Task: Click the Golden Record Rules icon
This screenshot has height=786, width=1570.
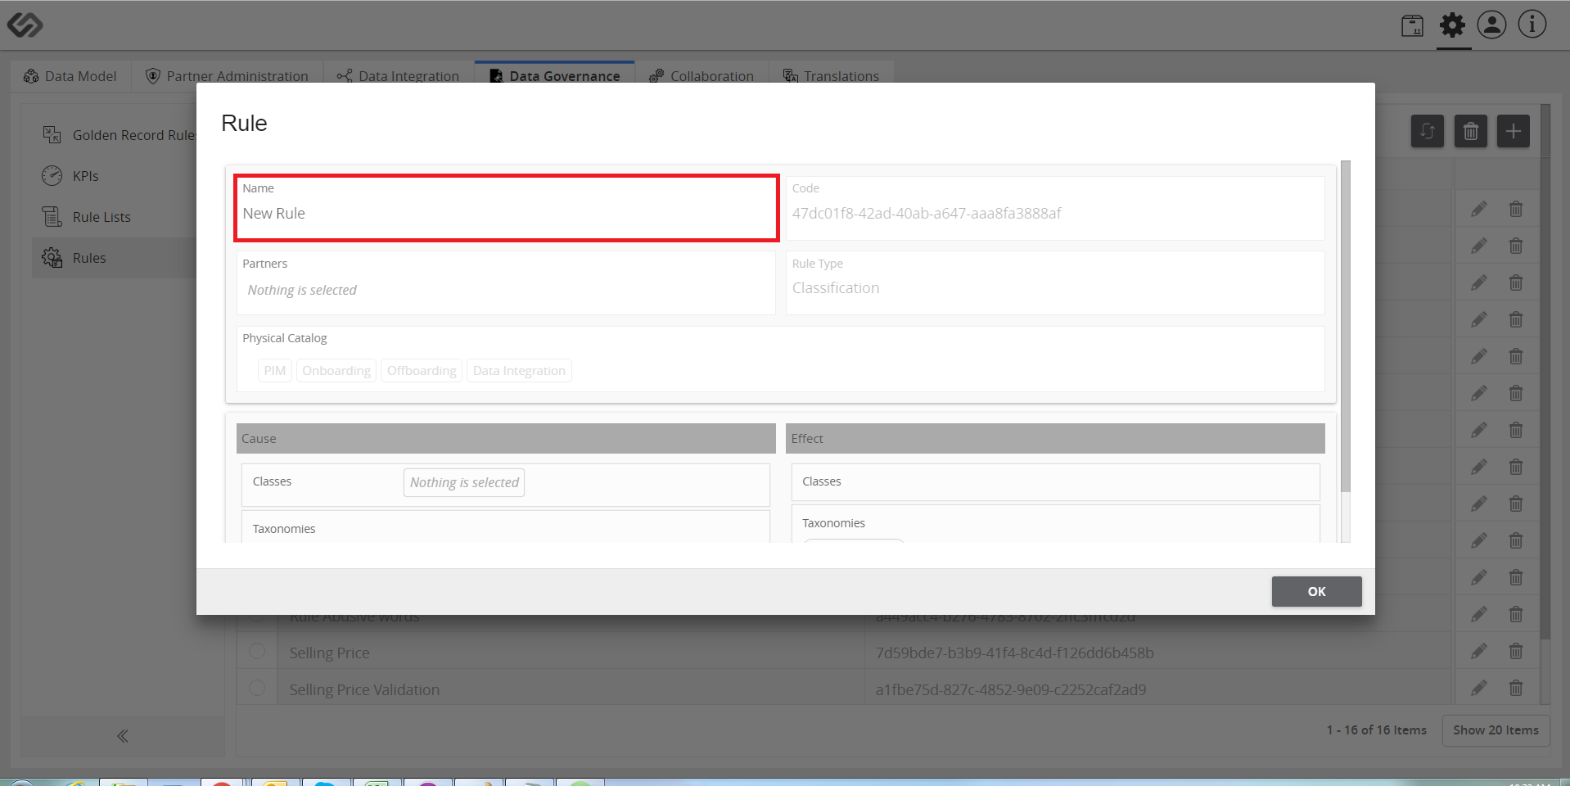Action: [52, 134]
